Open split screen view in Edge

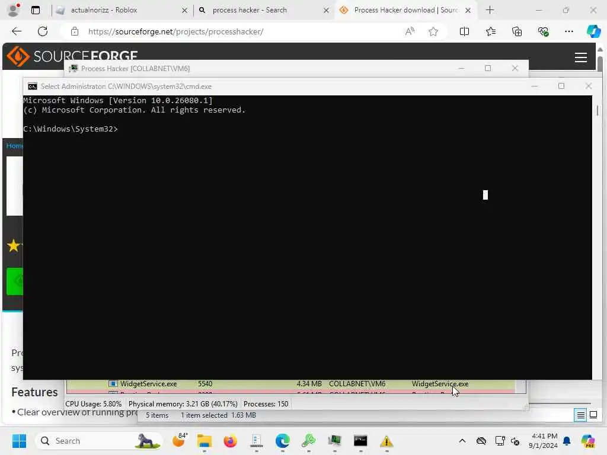[x=464, y=31]
